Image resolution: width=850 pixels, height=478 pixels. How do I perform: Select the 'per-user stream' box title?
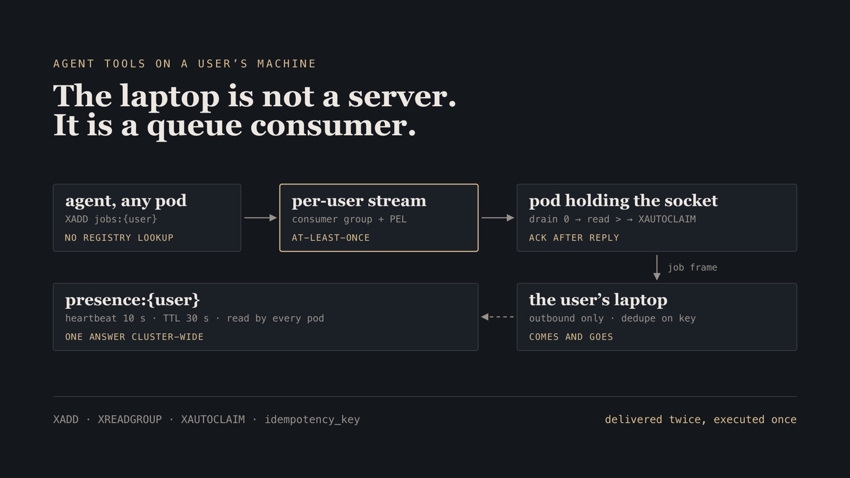point(359,201)
